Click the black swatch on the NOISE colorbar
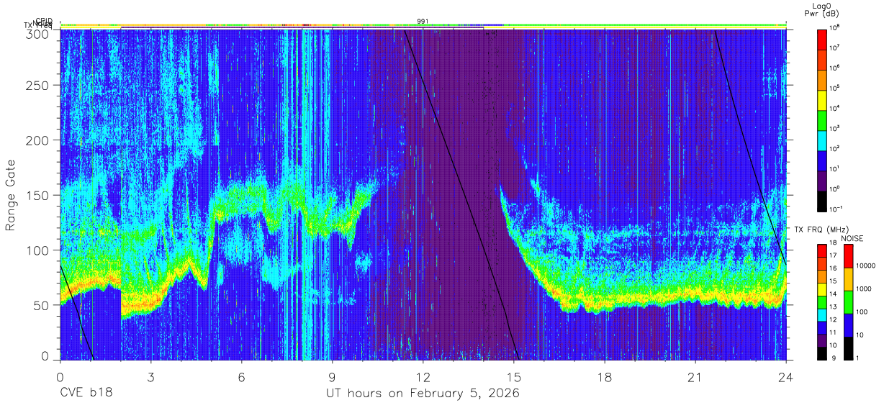Image resolution: width=884 pixels, height=408 pixels. point(849,348)
